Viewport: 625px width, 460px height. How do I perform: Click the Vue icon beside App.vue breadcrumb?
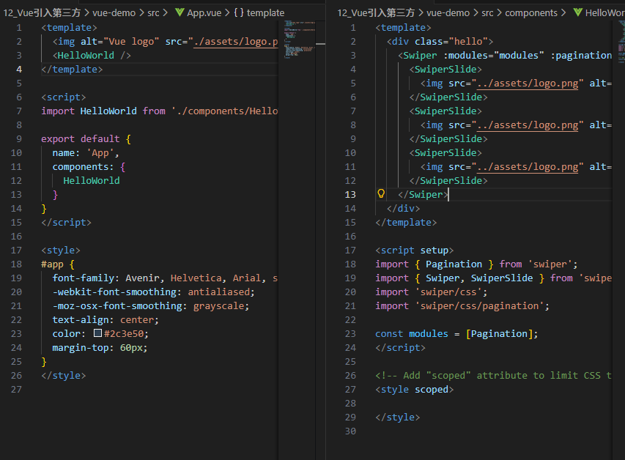click(x=179, y=12)
